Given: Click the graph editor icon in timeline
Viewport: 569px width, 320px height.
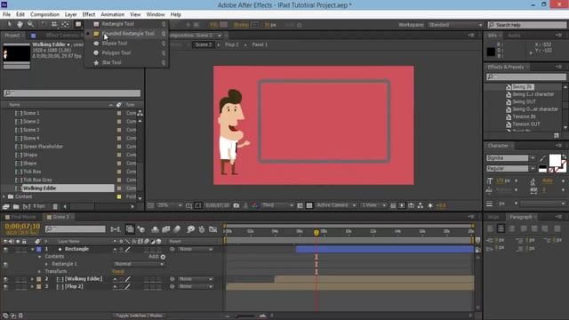Looking at the screenshot, I should [x=213, y=229].
